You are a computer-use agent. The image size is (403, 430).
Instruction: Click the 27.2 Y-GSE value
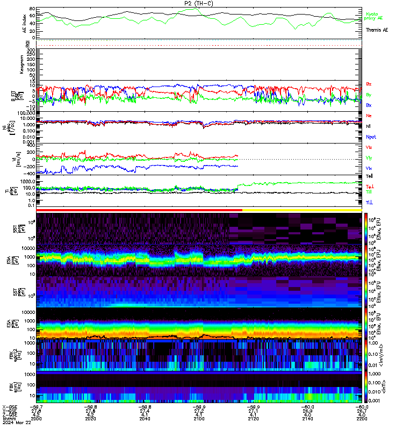tap(199, 411)
